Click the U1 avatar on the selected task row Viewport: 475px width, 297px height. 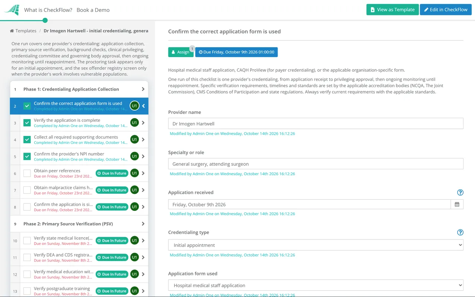click(x=134, y=106)
